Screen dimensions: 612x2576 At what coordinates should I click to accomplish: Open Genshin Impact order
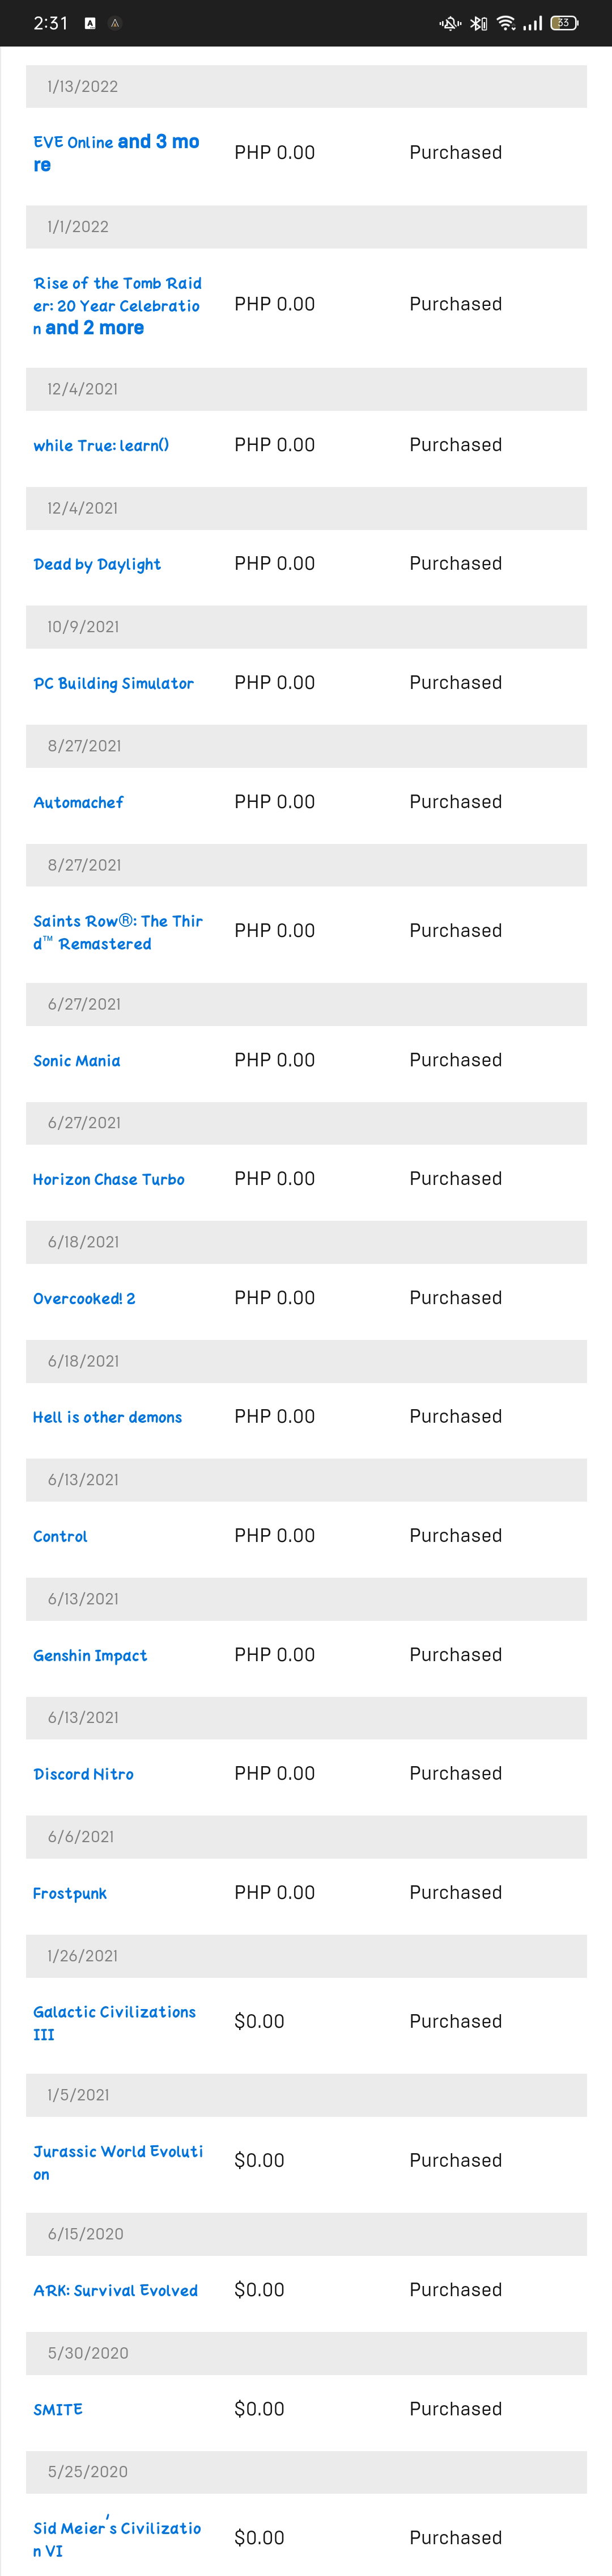click(90, 1656)
